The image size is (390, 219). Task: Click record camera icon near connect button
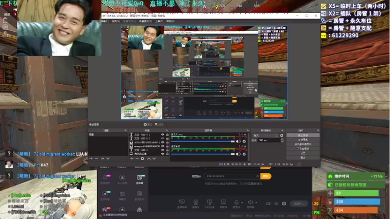click(x=268, y=203)
